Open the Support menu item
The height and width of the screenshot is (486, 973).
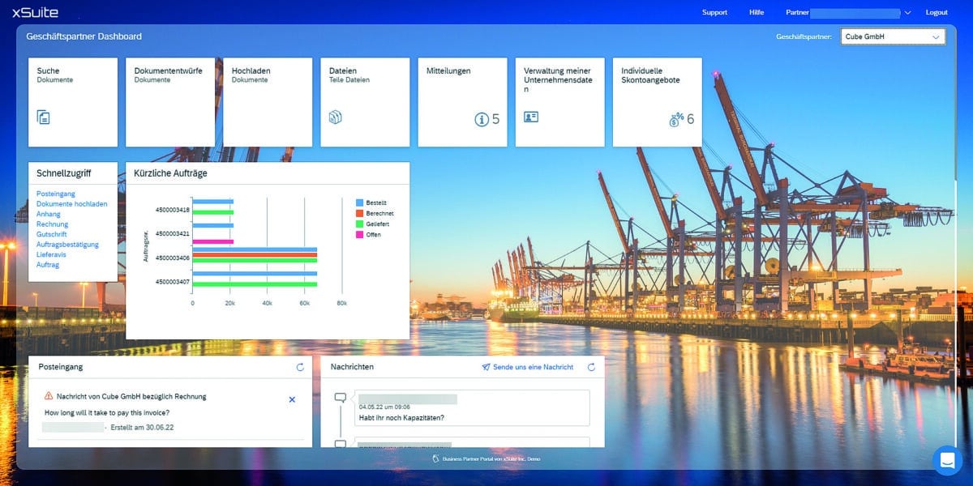pyautogui.click(x=714, y=13)
